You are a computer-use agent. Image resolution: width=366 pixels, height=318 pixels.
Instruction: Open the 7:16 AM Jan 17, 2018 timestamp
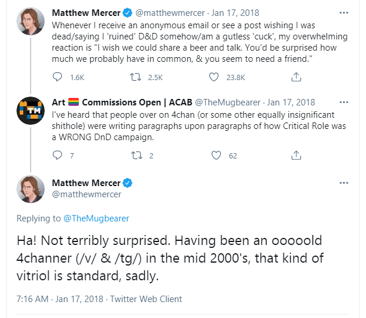59,299
